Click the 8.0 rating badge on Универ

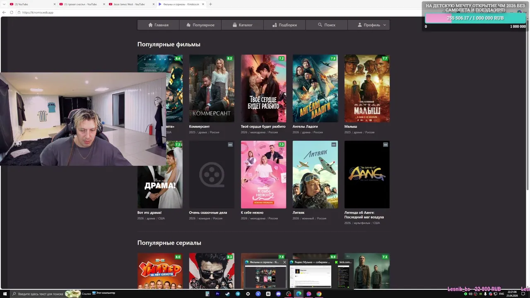(x=178, y=257)
